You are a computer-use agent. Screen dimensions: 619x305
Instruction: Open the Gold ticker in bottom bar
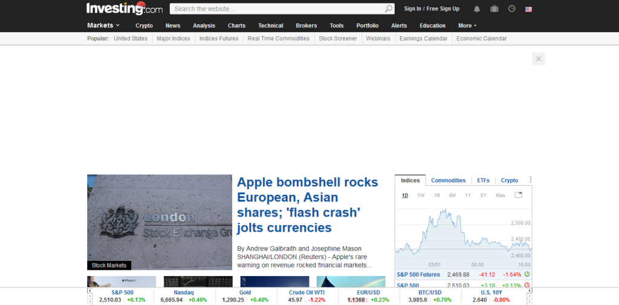click(245, 292)
